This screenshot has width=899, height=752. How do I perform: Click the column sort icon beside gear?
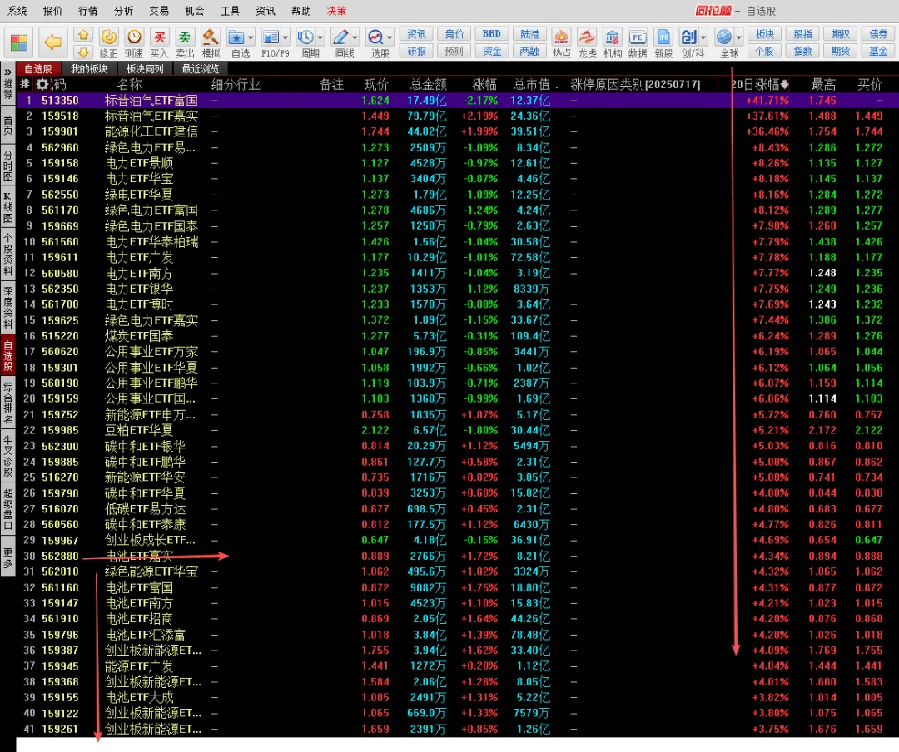[x=25, y=84]
